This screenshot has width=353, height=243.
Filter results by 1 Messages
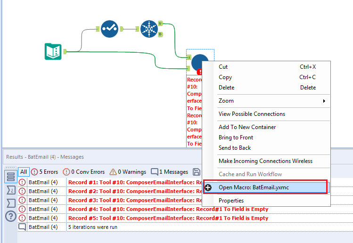click(x=169, y=172)
